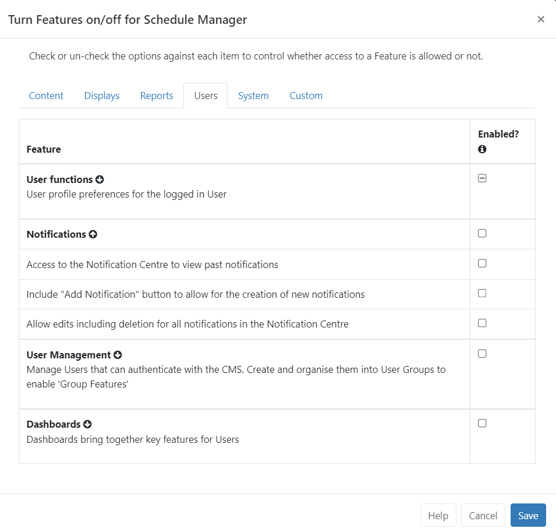The width and height of the screenshot is (556, 532).
Task: Open the Displays tab
Action: click(102, 96)
